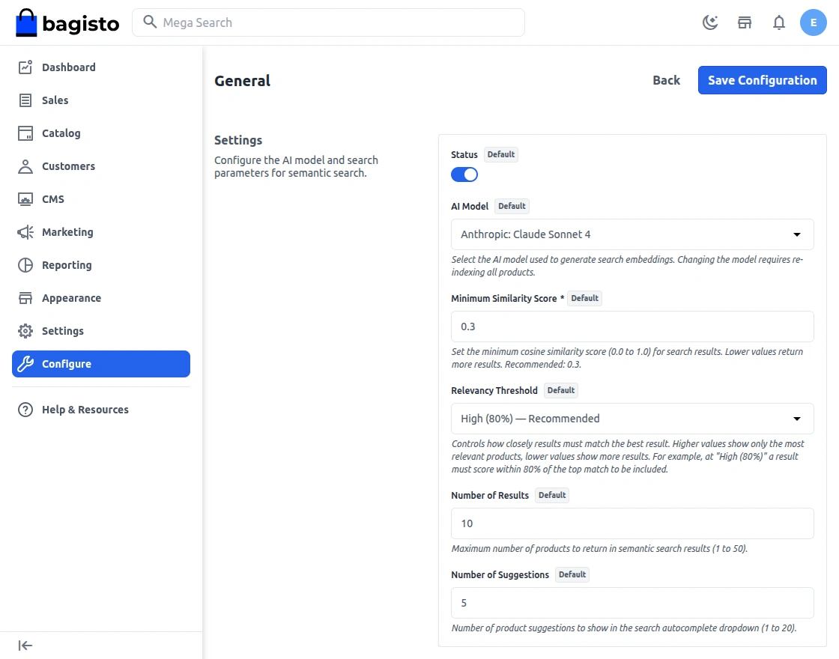Click the Number of Results field
The height and width of the screenshot is (659, 839).
(632, 523)
